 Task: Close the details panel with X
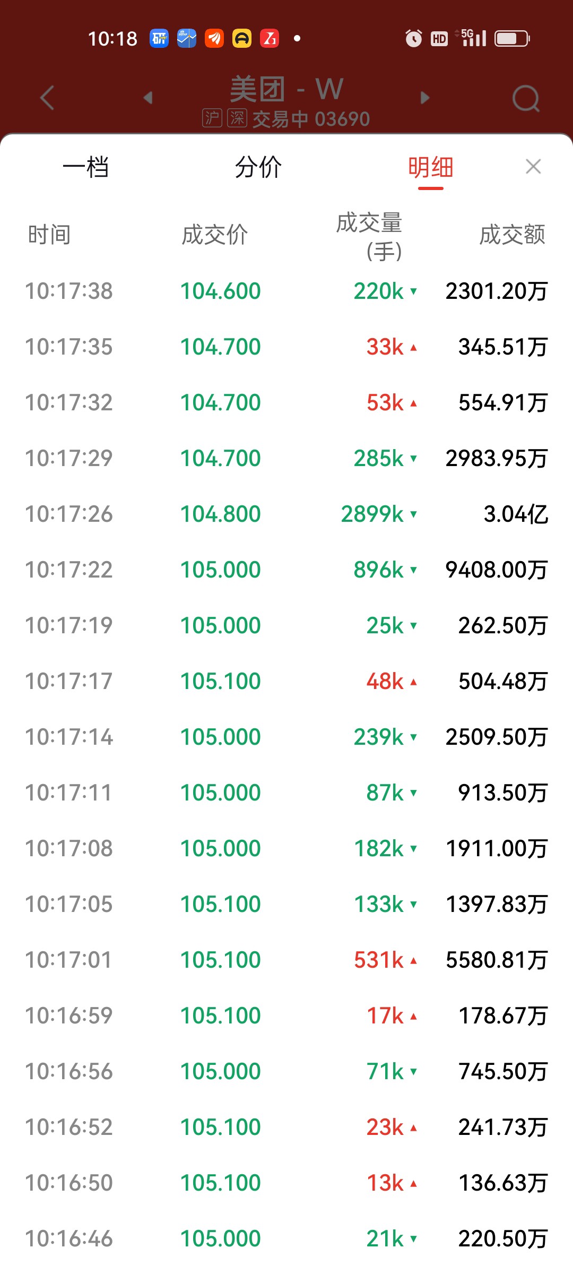[533, 167]
